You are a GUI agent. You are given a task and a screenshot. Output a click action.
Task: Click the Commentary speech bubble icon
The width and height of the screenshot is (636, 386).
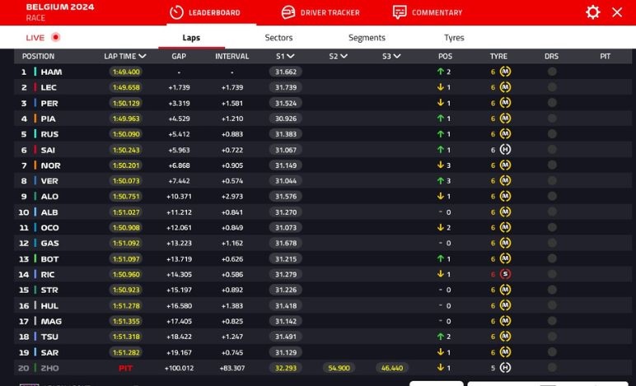[400, 12]
